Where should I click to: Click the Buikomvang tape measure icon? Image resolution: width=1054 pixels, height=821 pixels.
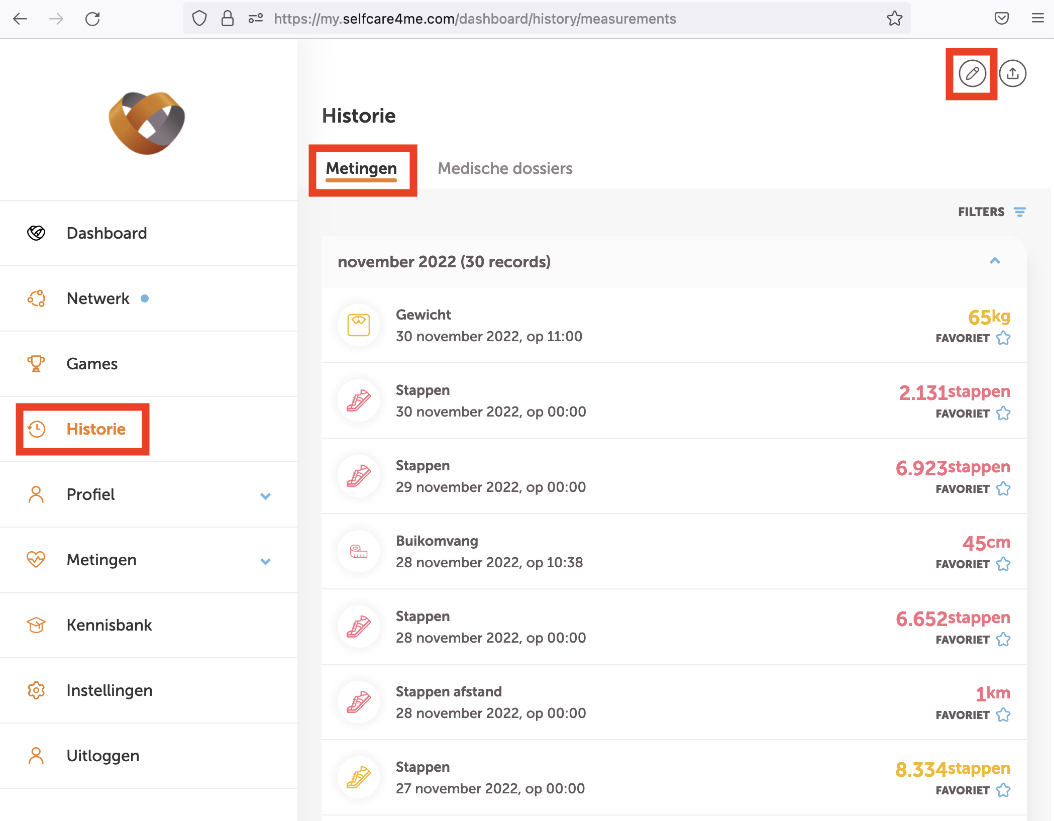point(359,551)
